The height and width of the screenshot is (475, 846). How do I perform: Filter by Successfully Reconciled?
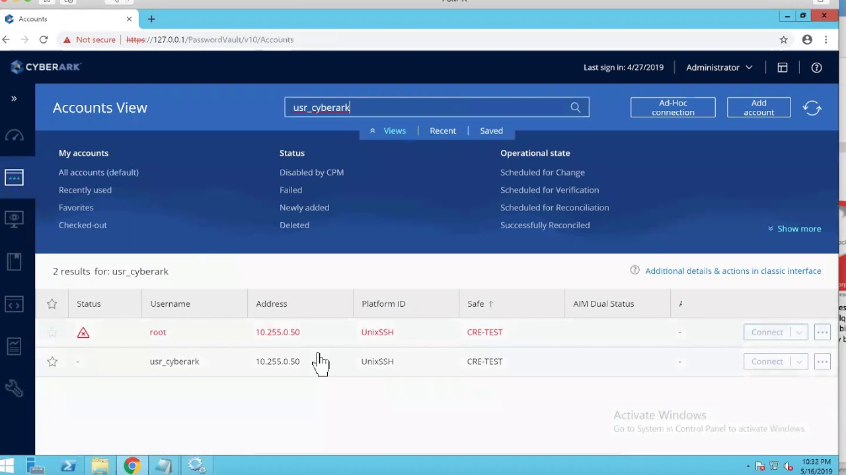(545, 225)
